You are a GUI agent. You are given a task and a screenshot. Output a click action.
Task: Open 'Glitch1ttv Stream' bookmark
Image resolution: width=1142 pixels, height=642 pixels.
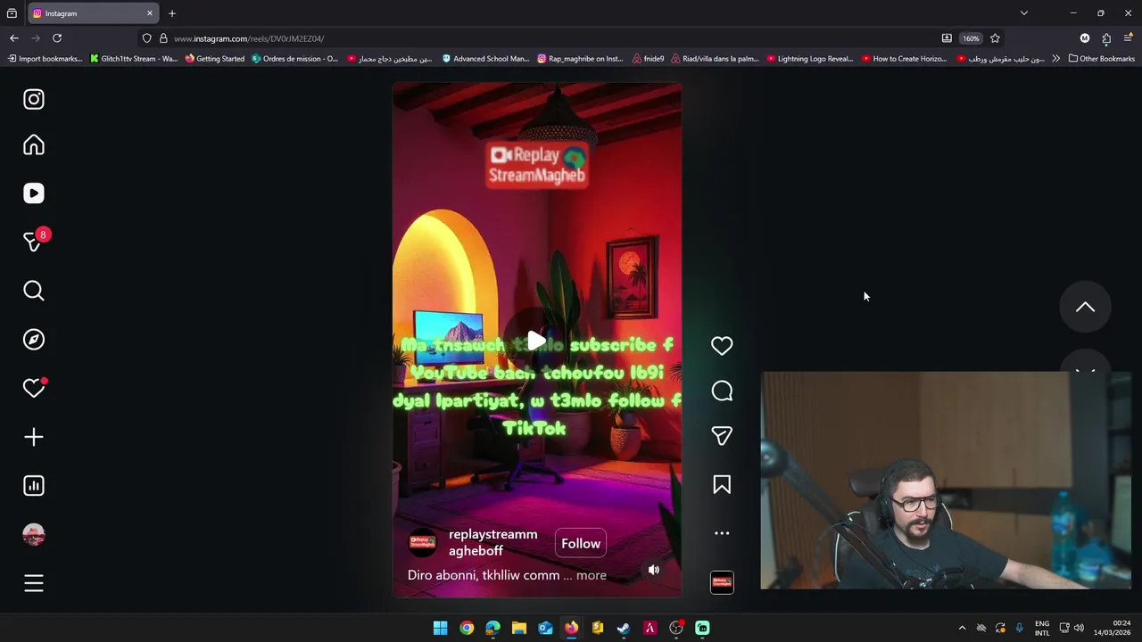click(x=134, y=59)
